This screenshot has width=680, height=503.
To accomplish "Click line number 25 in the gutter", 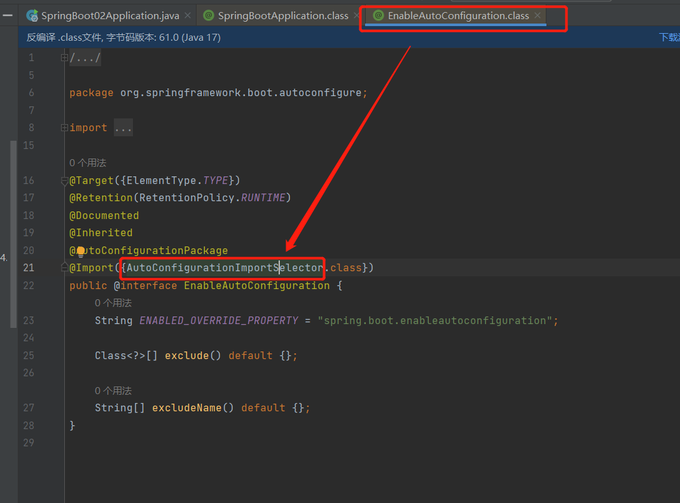I will coord(29,355).
